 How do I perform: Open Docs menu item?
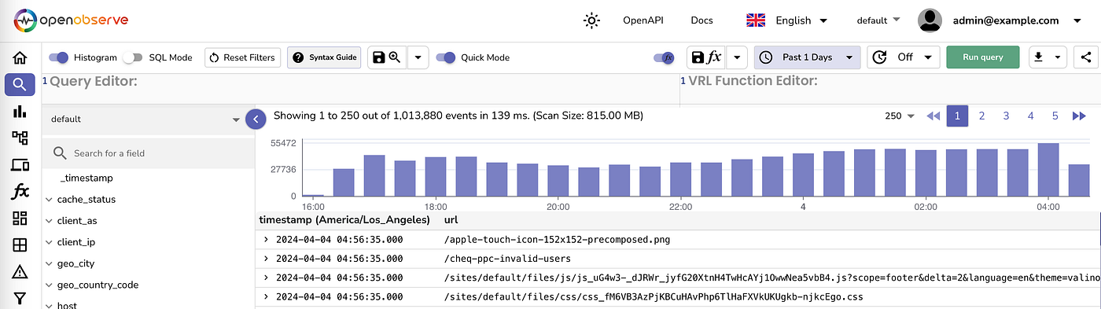[x=701, y=20]
